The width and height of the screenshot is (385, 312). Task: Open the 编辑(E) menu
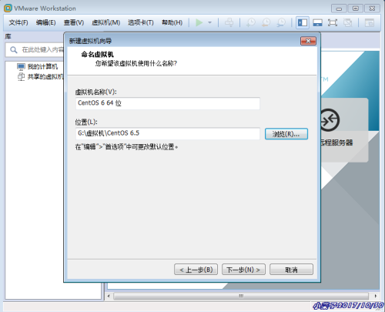coord(45,22)
